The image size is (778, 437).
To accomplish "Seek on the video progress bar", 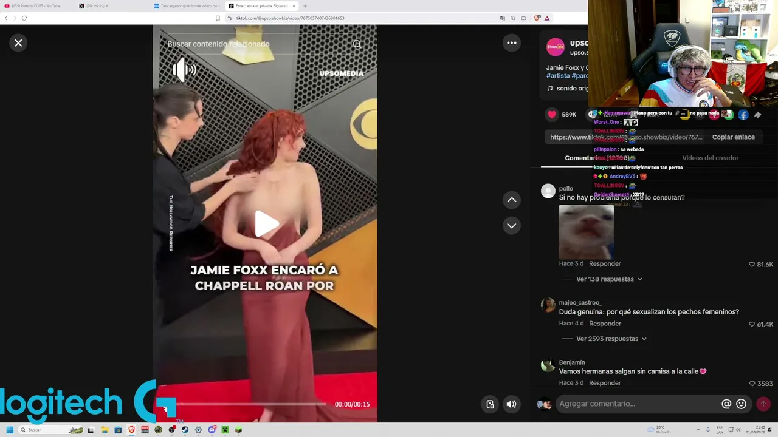I will point(246,404).
